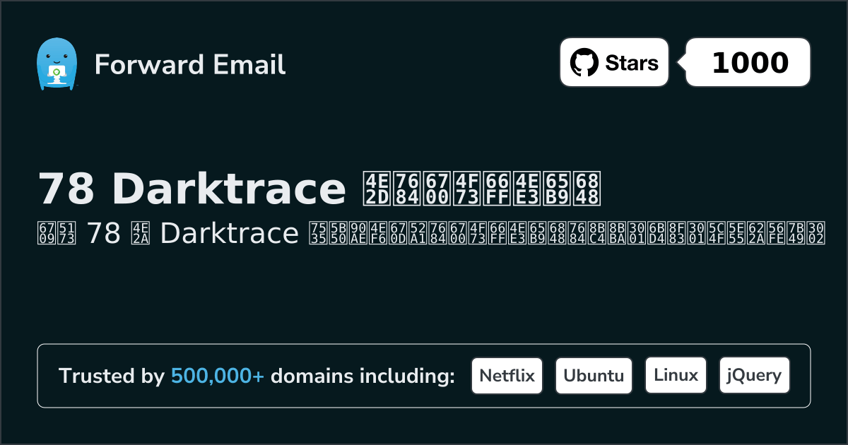Click the unrendered glyph boxes in the heading

tap(482, 188)
